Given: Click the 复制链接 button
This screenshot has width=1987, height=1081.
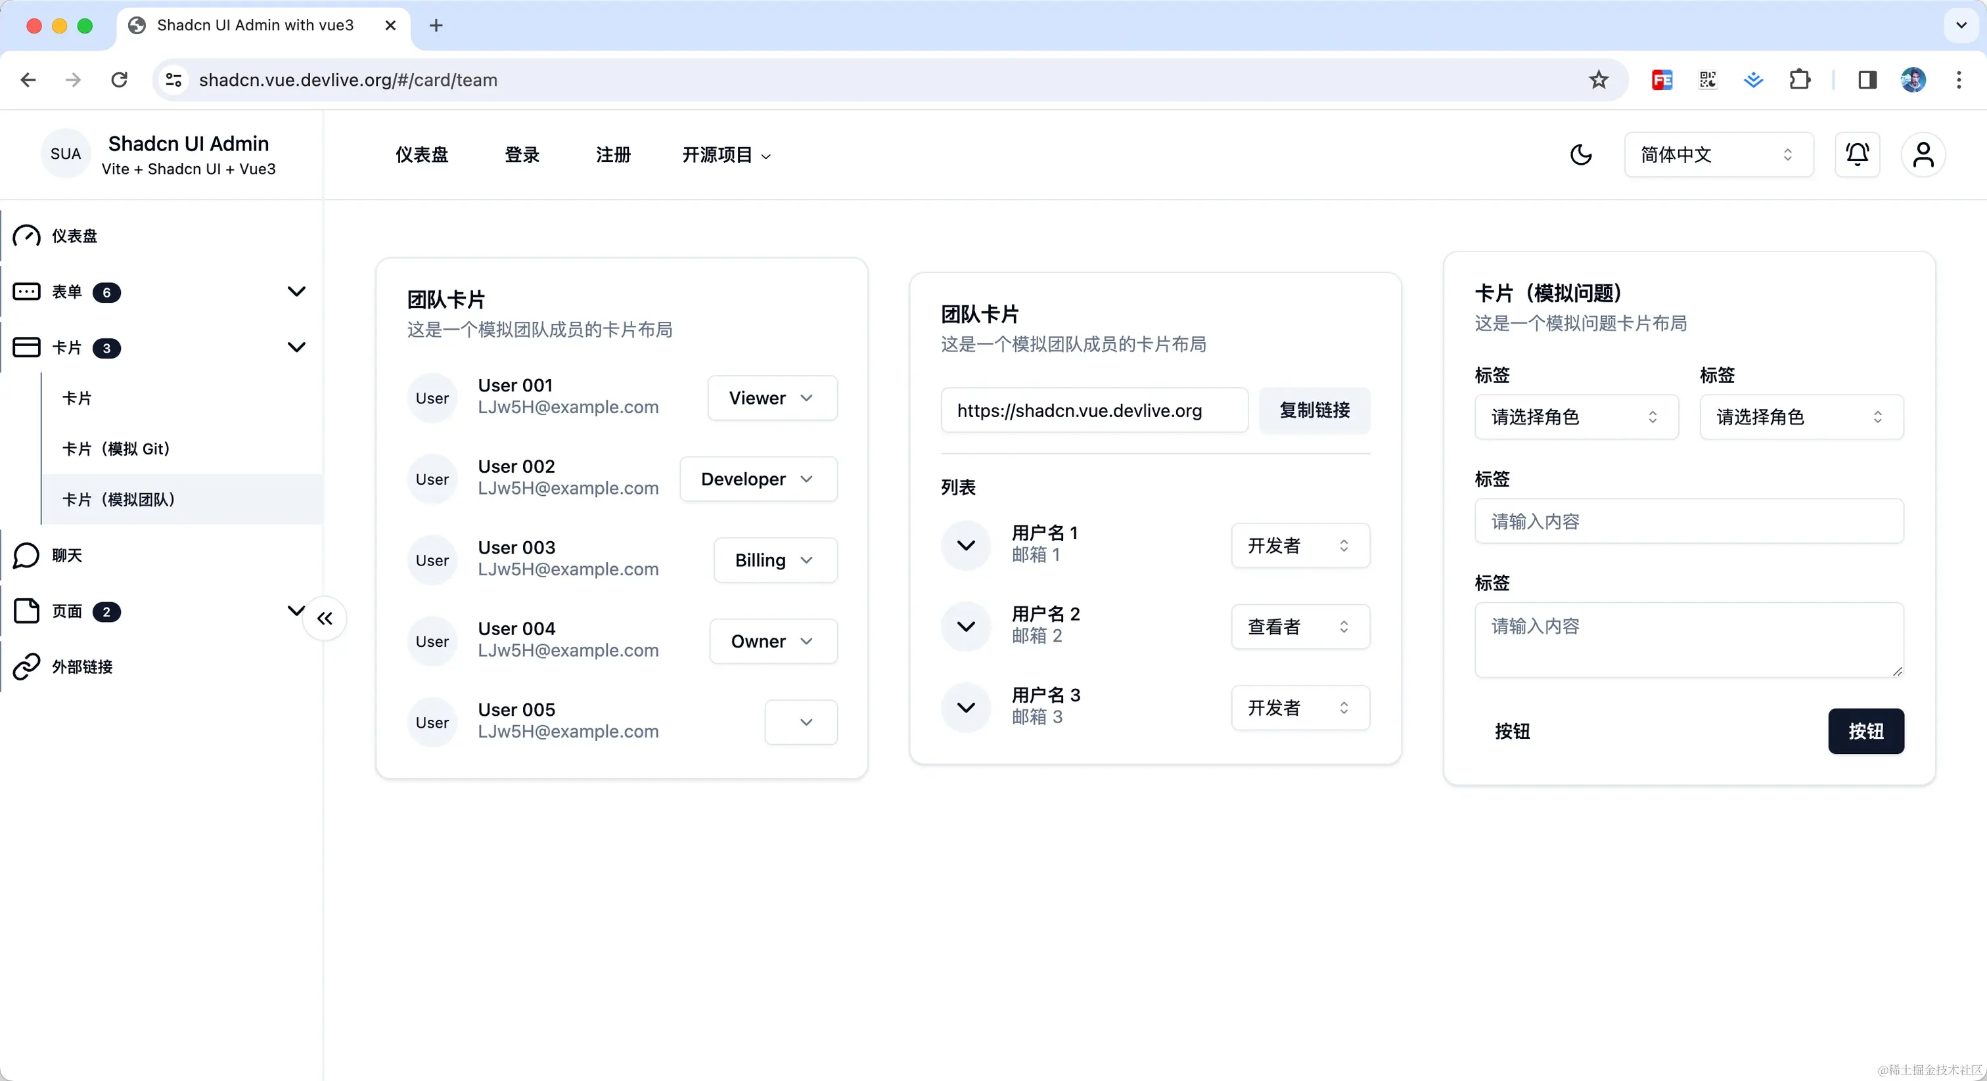Looking at the screenshot, I should point(1314,410).
